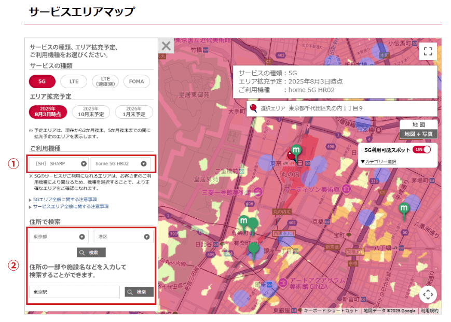
Task: Open キーボード ショートカット link
Action: click(331, 311)
